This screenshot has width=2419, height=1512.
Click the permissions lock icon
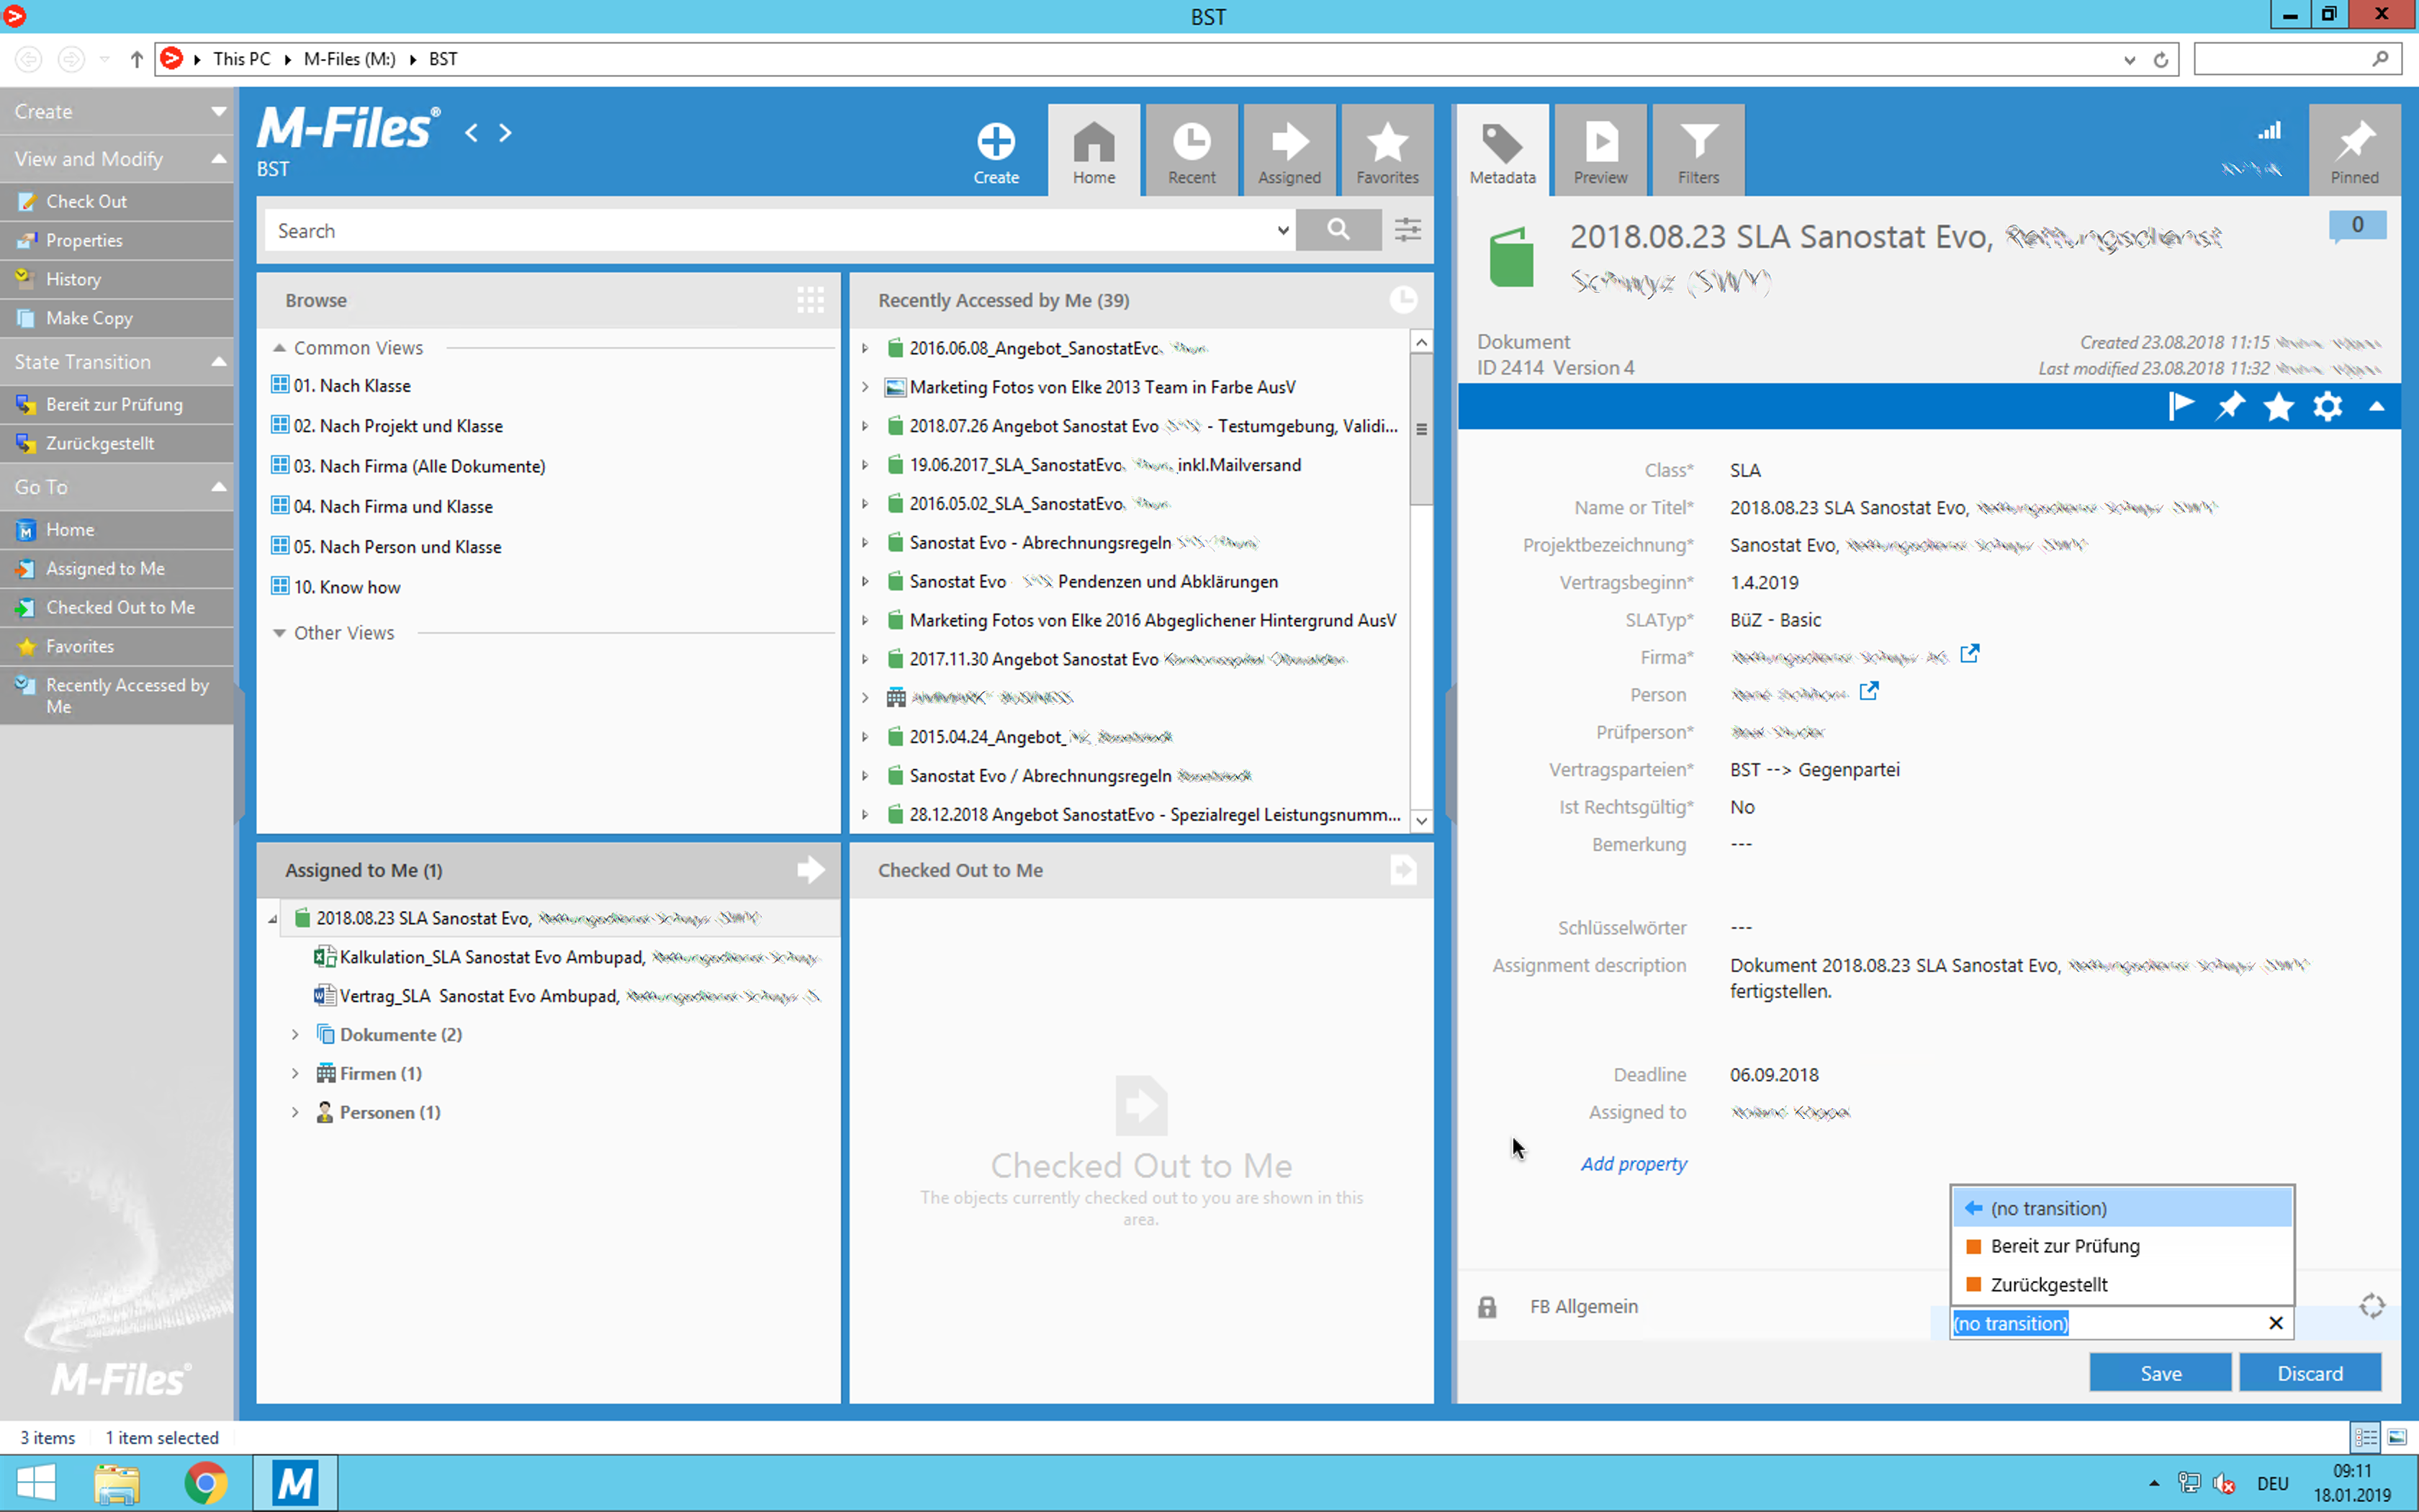click(x=1487, y=1306)
